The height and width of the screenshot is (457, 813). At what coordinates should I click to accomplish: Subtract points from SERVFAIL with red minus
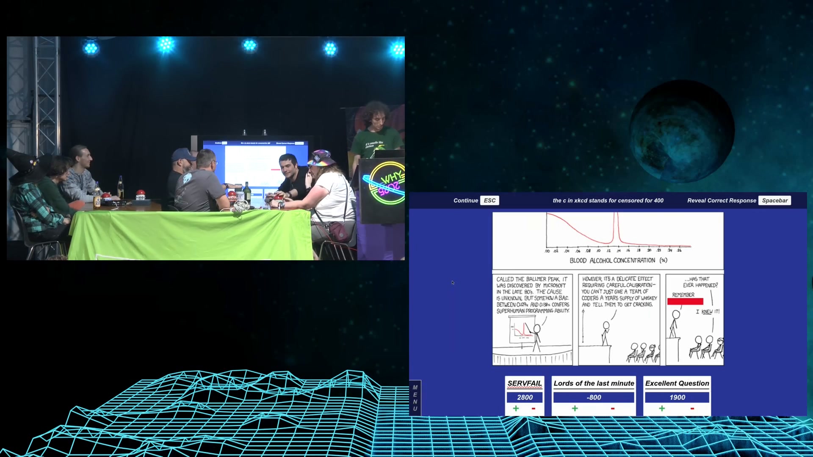coord(534,408)
